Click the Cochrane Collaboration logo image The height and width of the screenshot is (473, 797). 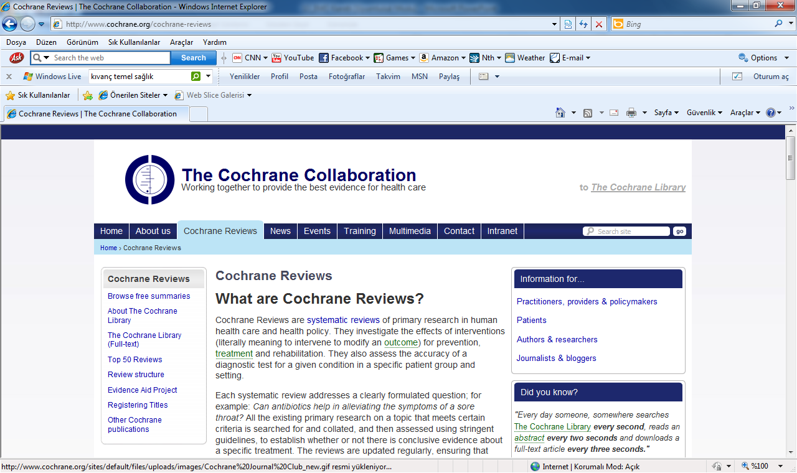pyautogui.click(x=149, y=180)
